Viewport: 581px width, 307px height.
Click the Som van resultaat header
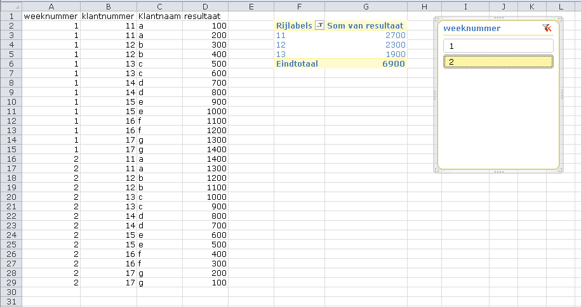tap(365, 25)
